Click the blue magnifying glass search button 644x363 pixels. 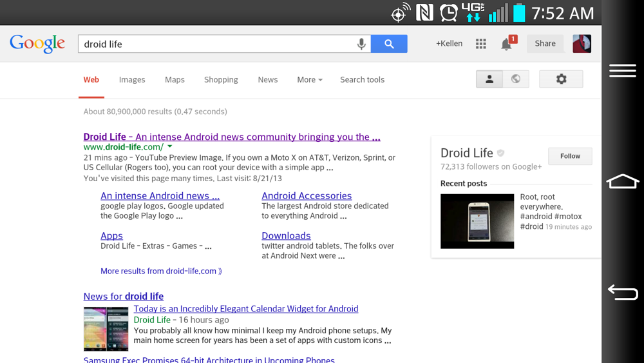click(389, 44)
